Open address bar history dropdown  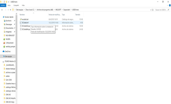click(151, 10)
